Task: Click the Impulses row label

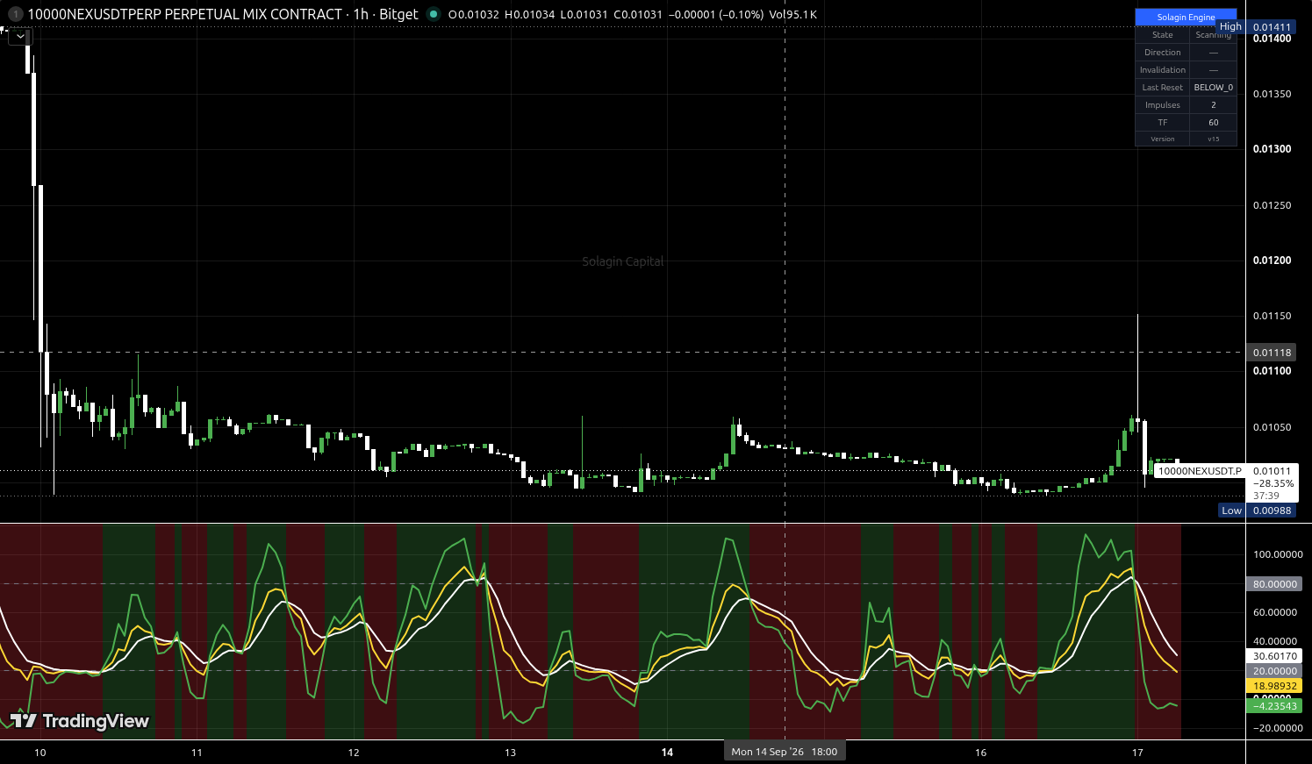Action: [1163, 105]
